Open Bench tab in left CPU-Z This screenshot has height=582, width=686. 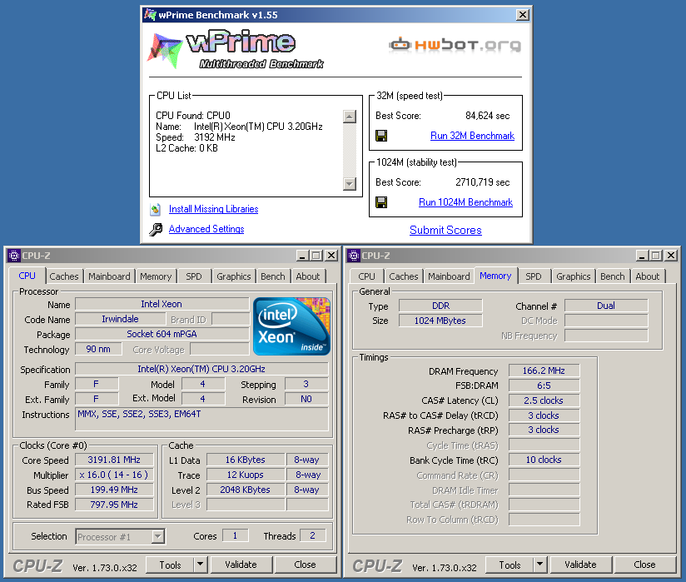[x=272, y=276]
